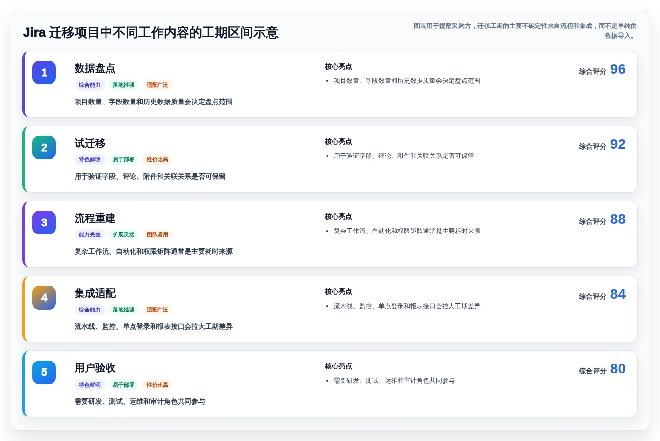Click 综合评分 label in 用户验收 card
This screenshot has width=660, height=441.
(x=592, y=371)
